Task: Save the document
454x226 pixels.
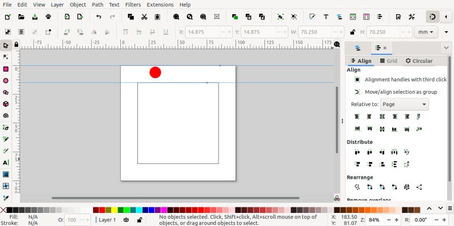Action: (x=35, y=17)
